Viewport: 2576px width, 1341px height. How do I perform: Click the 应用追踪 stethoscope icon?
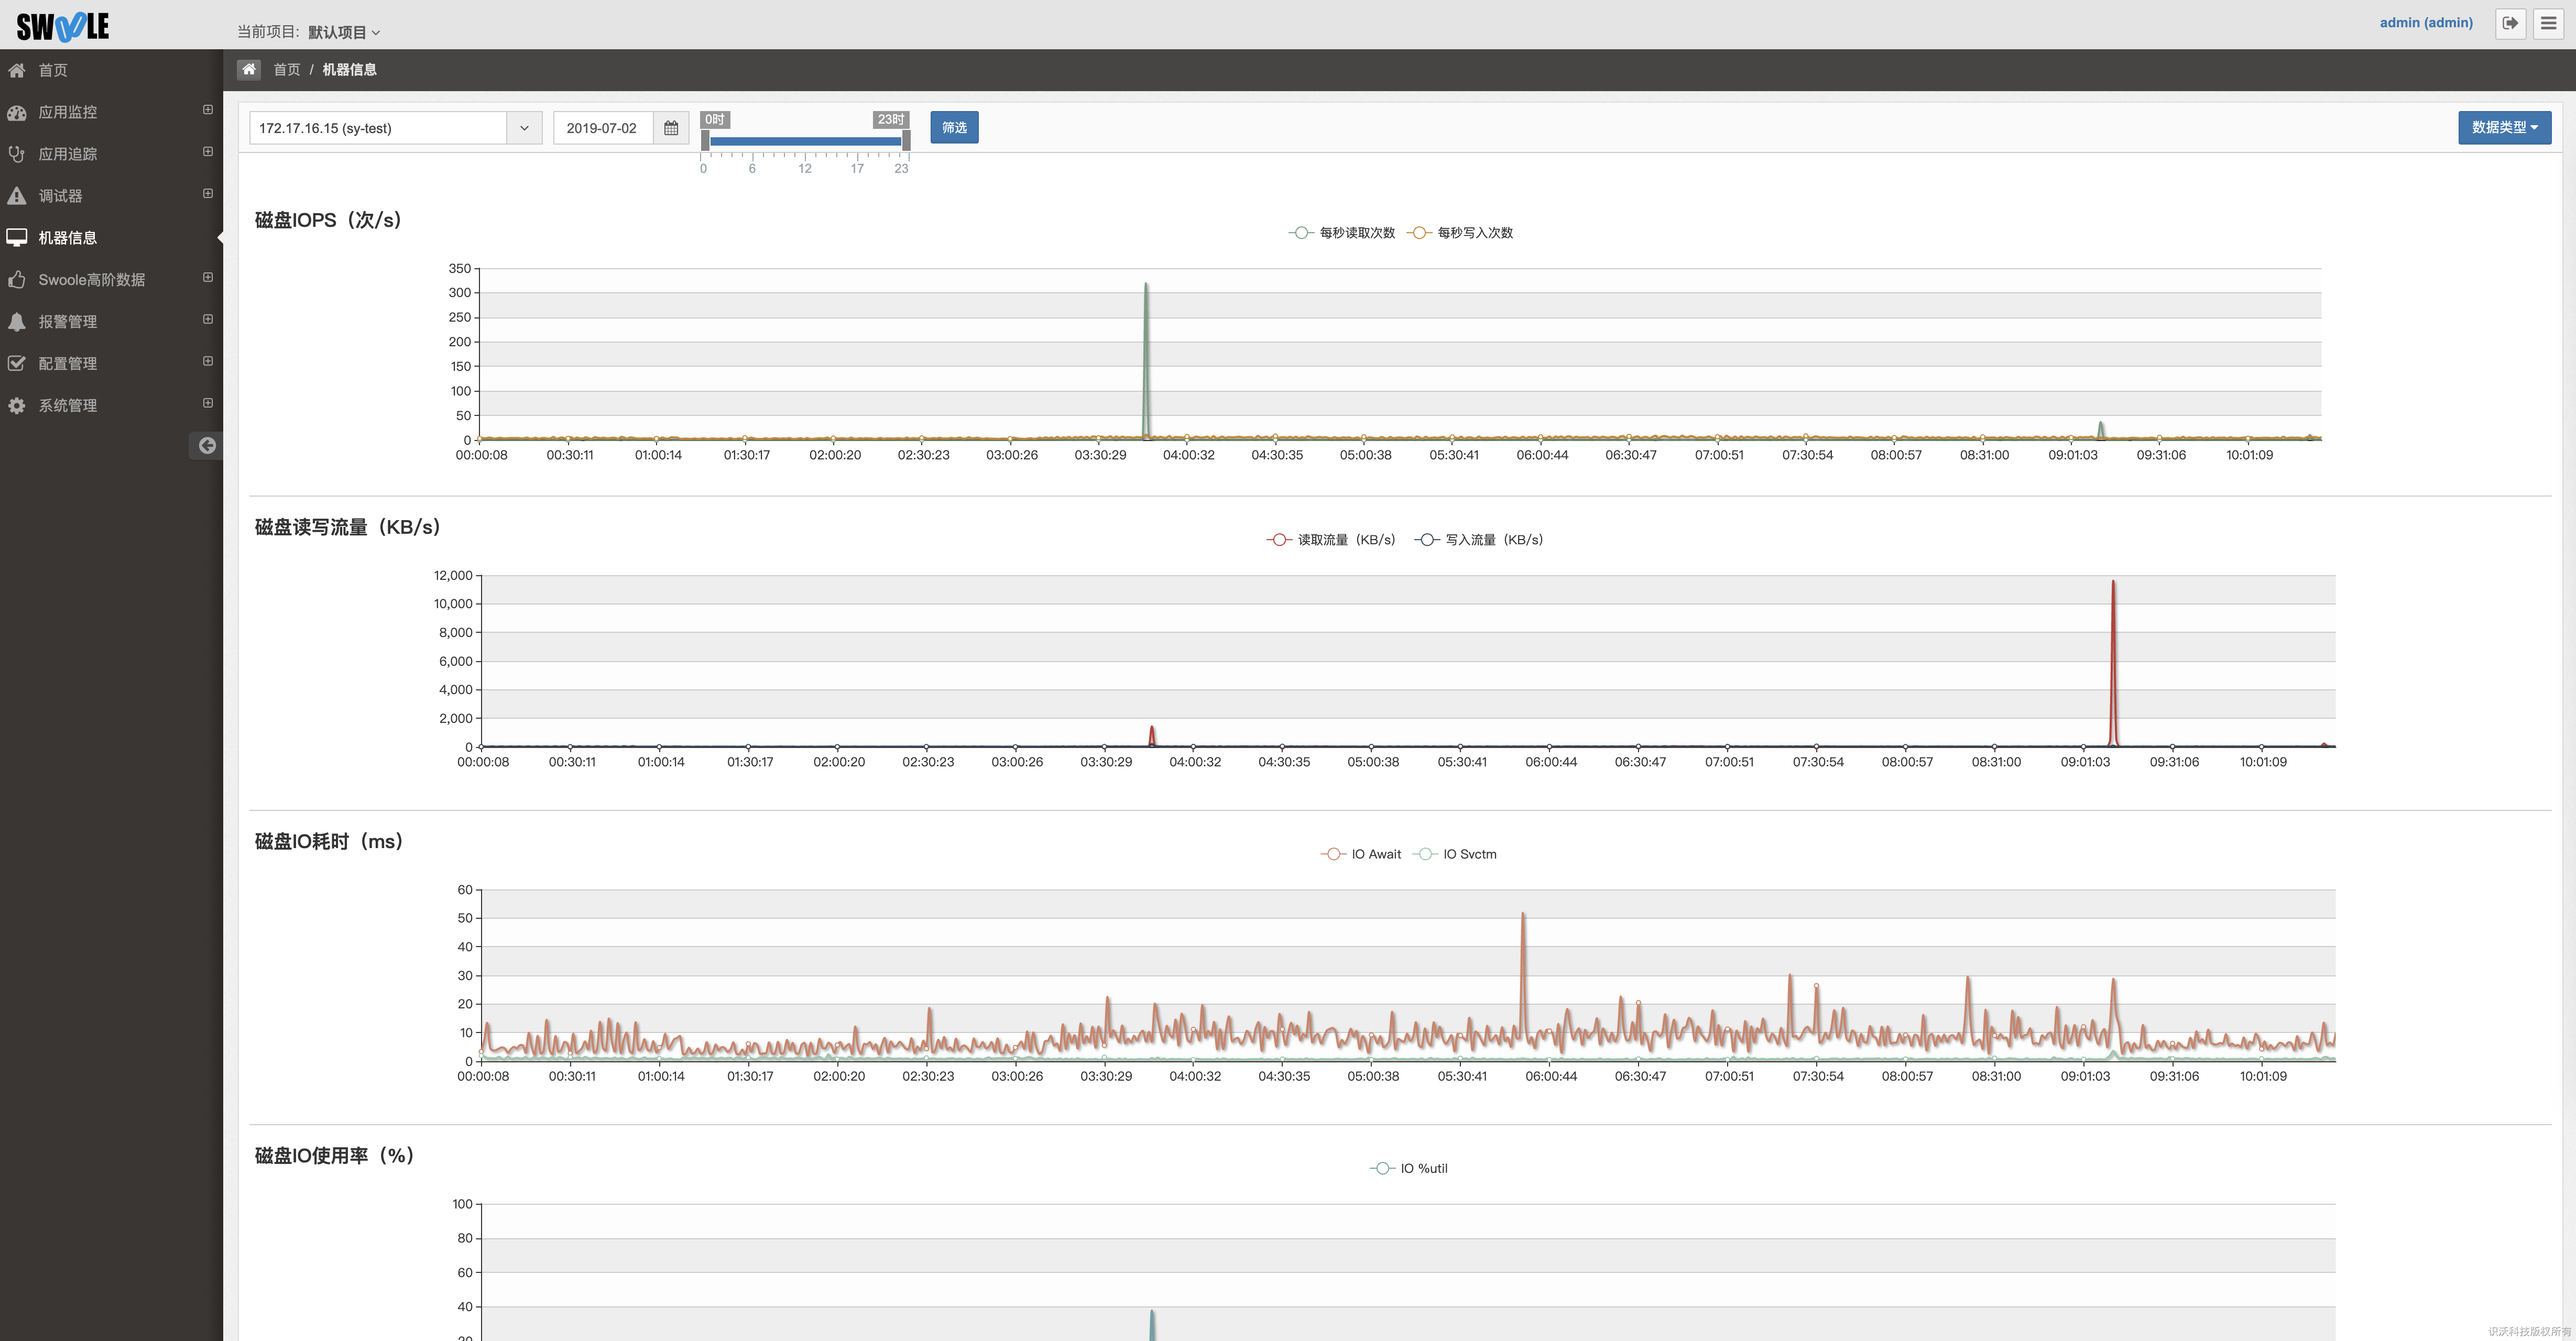click(17, 154)
